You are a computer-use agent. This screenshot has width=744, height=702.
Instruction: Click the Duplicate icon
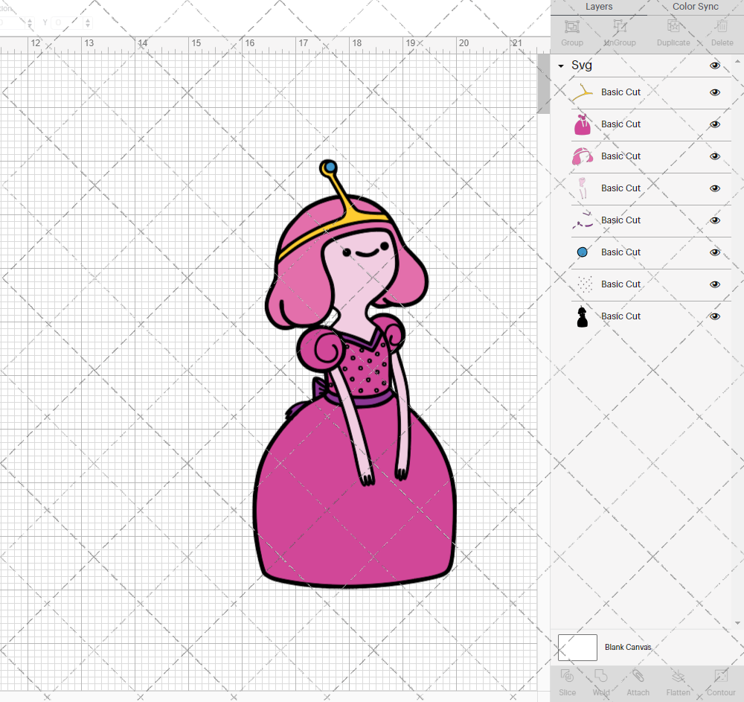pyautogui.click(x=673, y=26)
